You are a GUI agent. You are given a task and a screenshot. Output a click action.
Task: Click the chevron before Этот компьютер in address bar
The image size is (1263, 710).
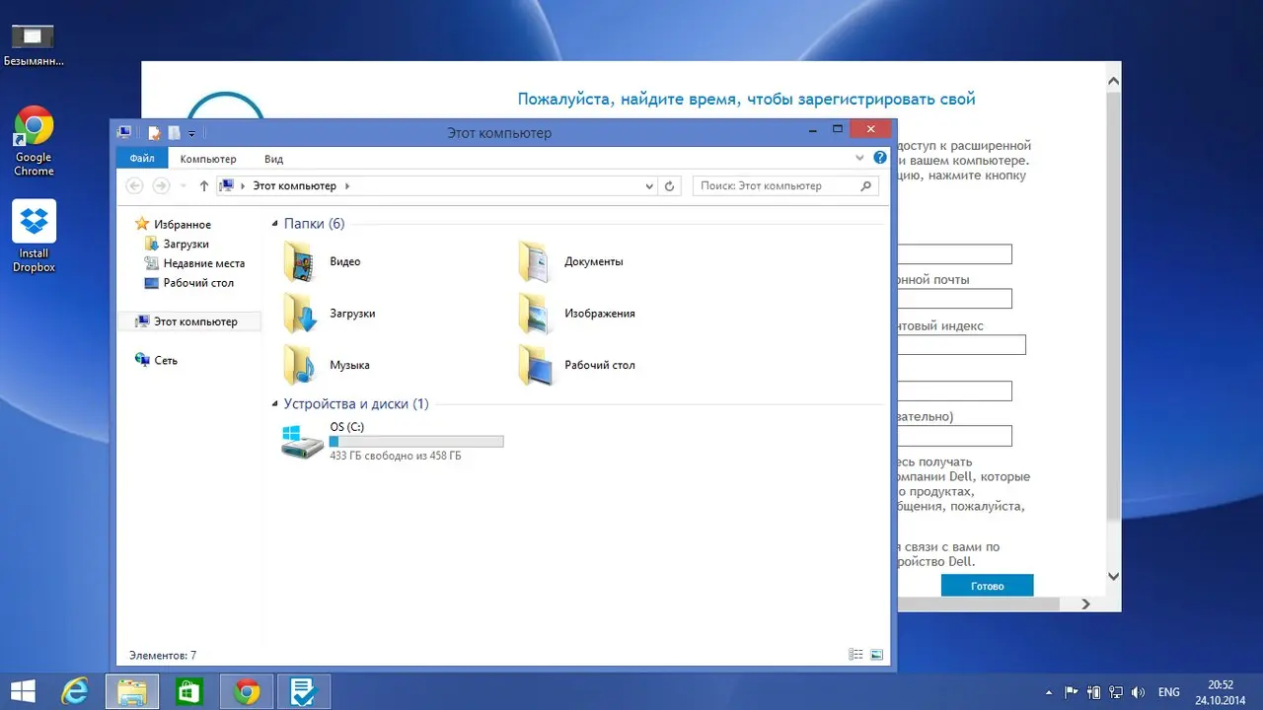coord(243,185)
